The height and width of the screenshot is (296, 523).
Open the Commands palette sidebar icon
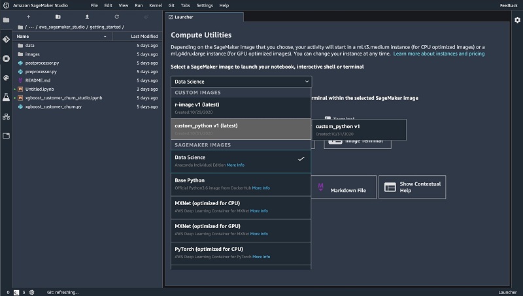[6, 78]
